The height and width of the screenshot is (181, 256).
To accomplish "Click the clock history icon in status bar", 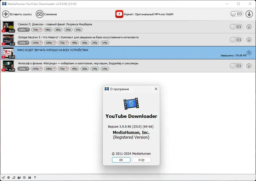I will tap(24, 177).
